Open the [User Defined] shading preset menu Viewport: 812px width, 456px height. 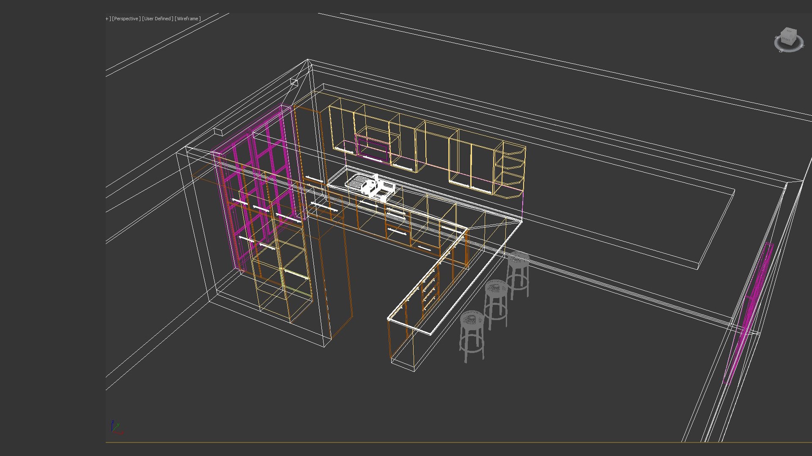[158, 19]
